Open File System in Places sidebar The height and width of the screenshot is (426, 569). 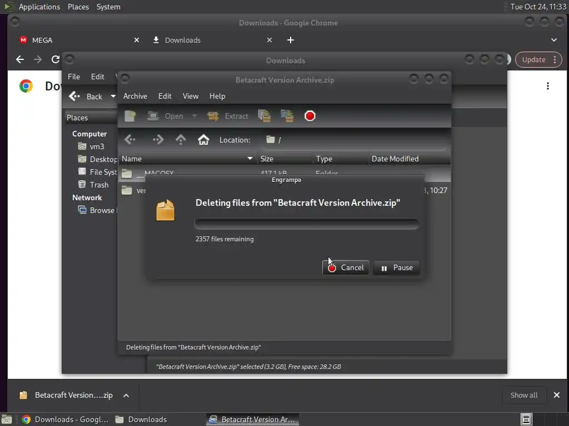[97, 172]
